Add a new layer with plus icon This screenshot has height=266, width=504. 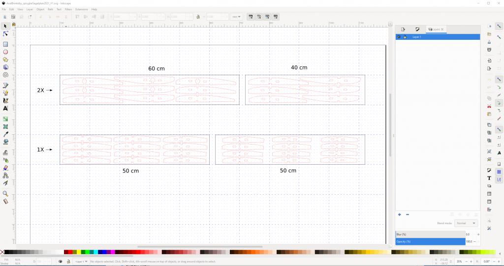tap(399, 214)
